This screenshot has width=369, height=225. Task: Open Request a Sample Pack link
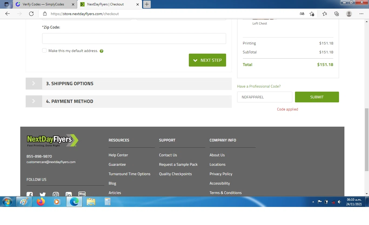pyautogui.click(x=178, y=164)
